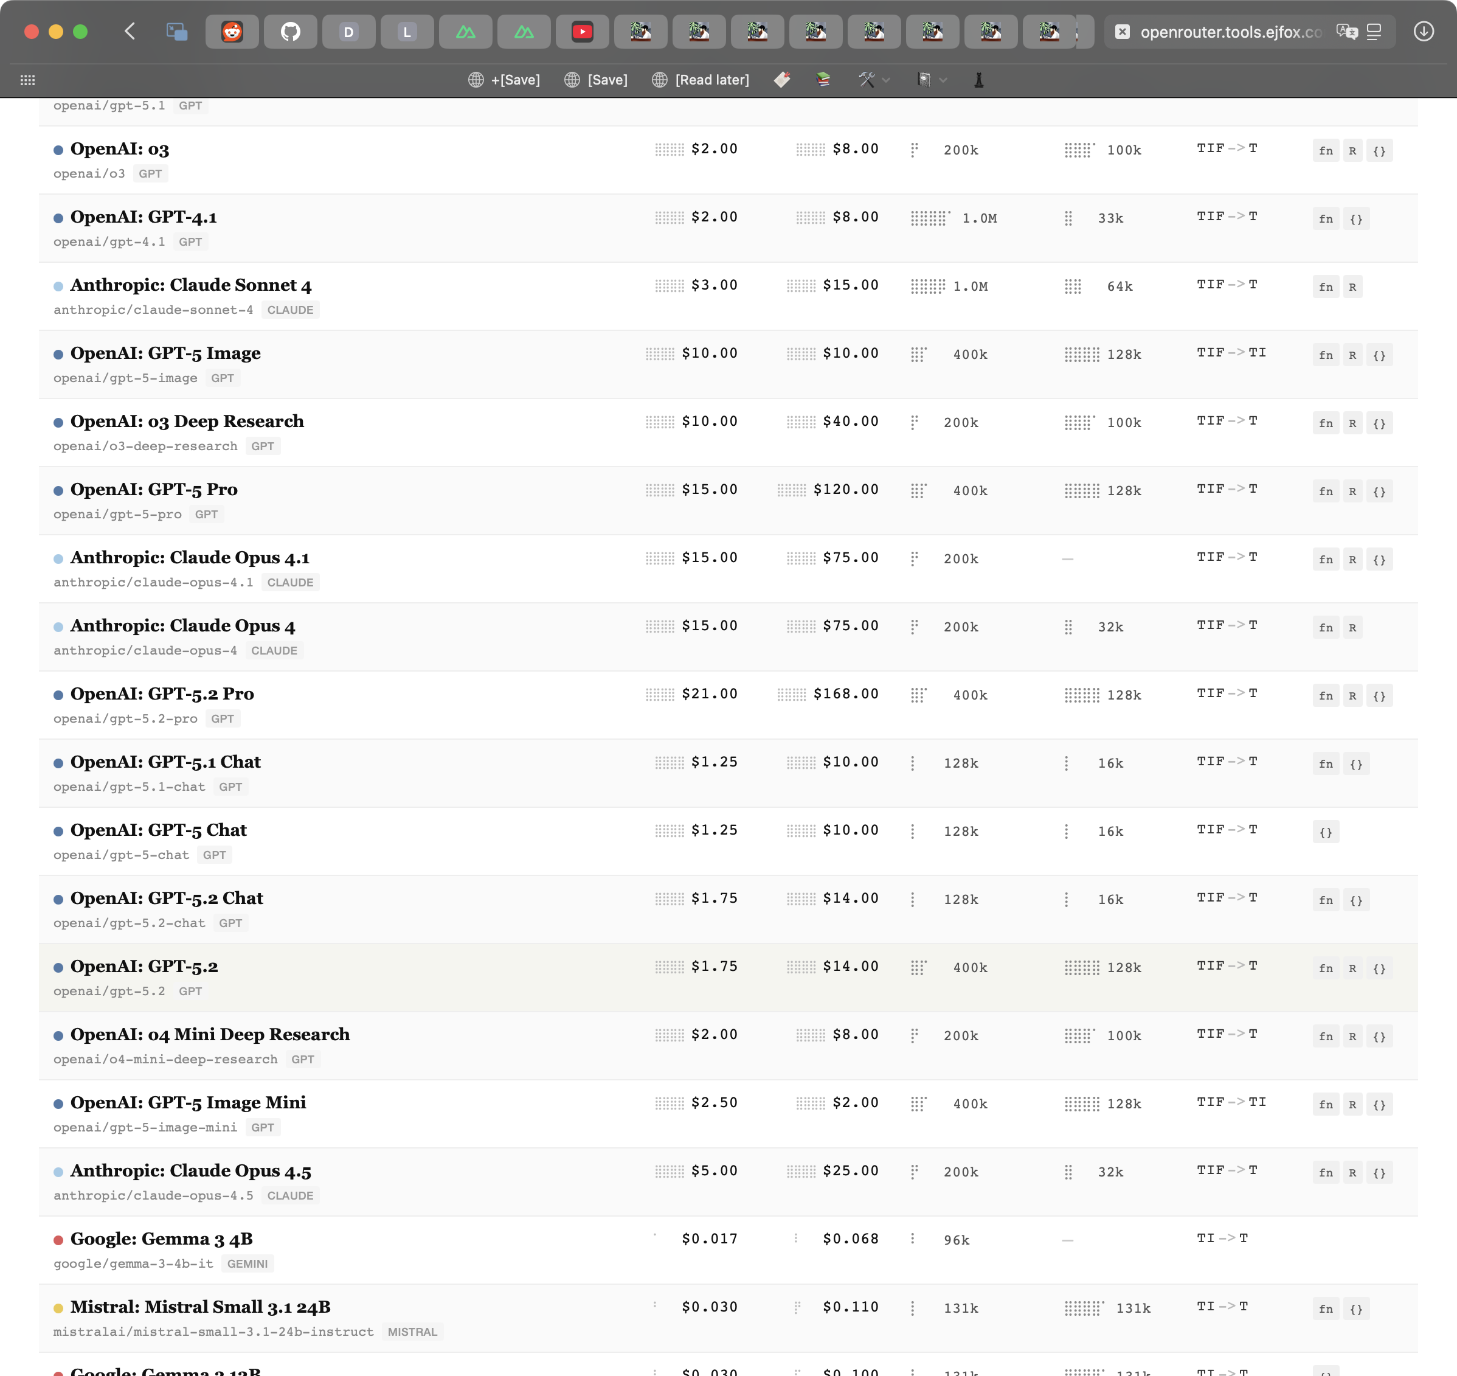Expand the dropdown beside the picture bookmarklet
1457x1376 pixels.
pos(944,79)
